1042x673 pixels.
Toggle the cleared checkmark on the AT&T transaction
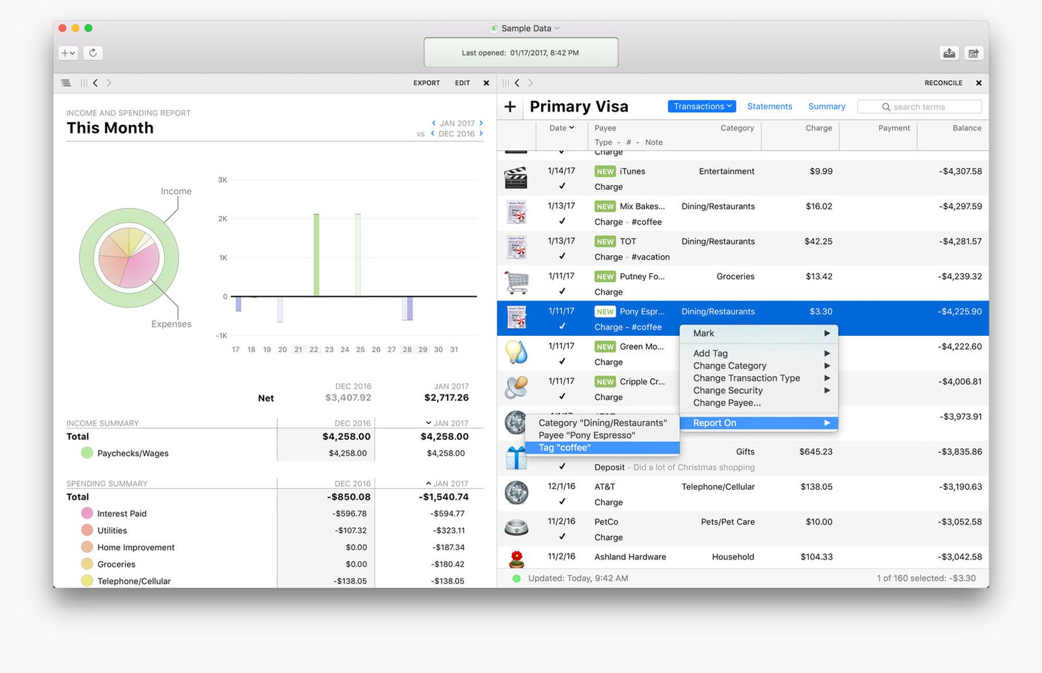pyautogui.click(x=561, y=501)
